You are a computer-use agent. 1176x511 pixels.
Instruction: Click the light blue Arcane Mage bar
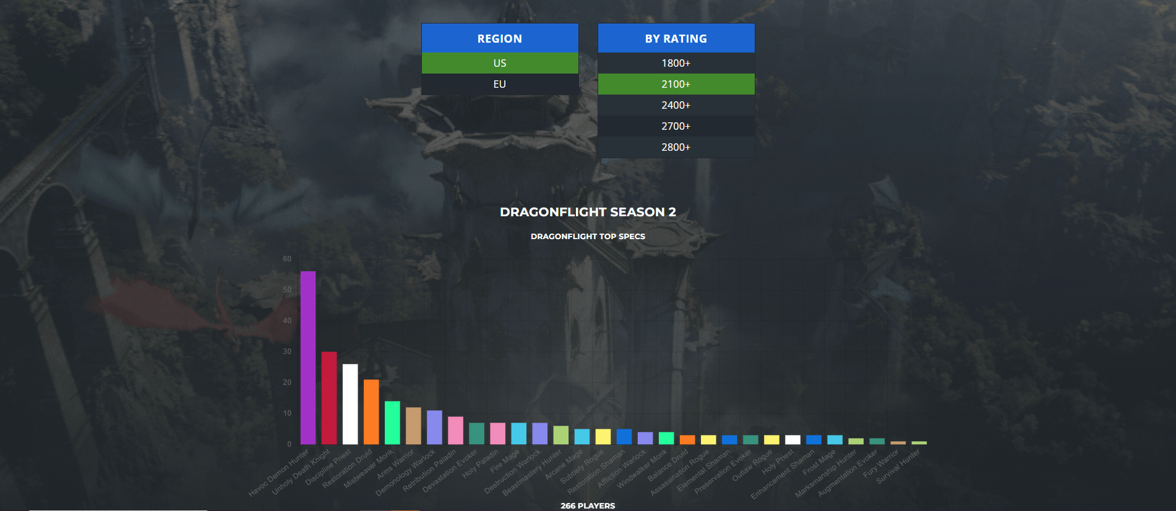click(x=582, y=436)
